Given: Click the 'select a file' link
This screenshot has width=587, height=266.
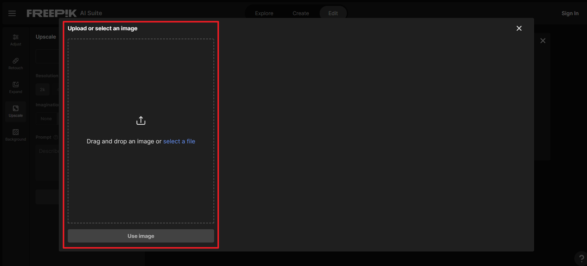Looking at the screenshot, I should pyautogui.click(x=179, y=141).
